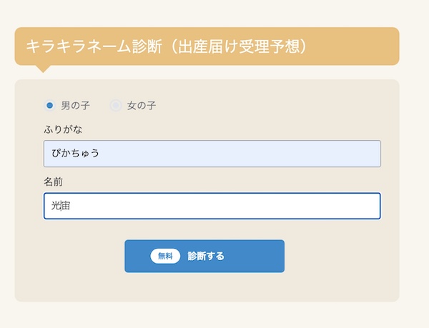Focus the 名前 input field
This screenshot has height=328, width=429.
[212, 206]
